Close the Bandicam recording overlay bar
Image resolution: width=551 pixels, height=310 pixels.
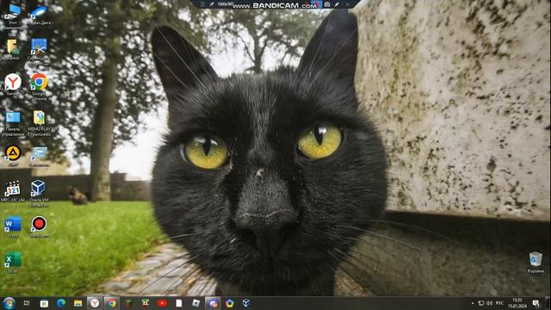point(347,4)
